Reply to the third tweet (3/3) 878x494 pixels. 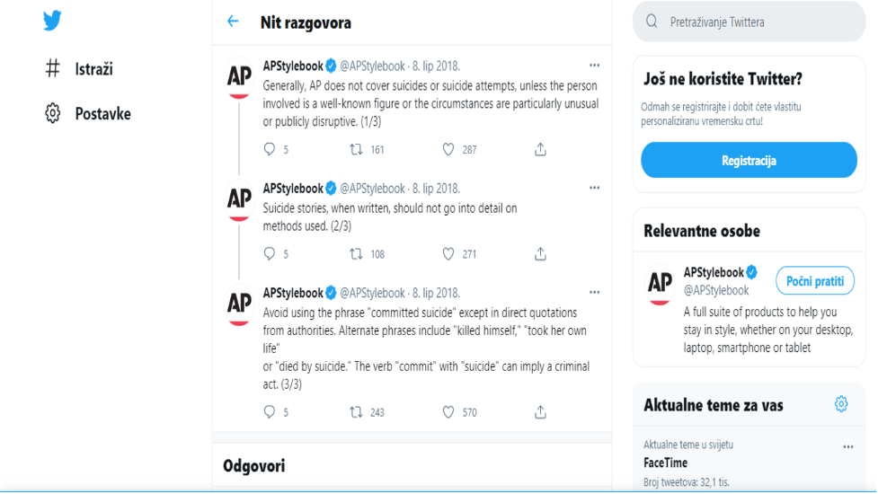[270, 412]
